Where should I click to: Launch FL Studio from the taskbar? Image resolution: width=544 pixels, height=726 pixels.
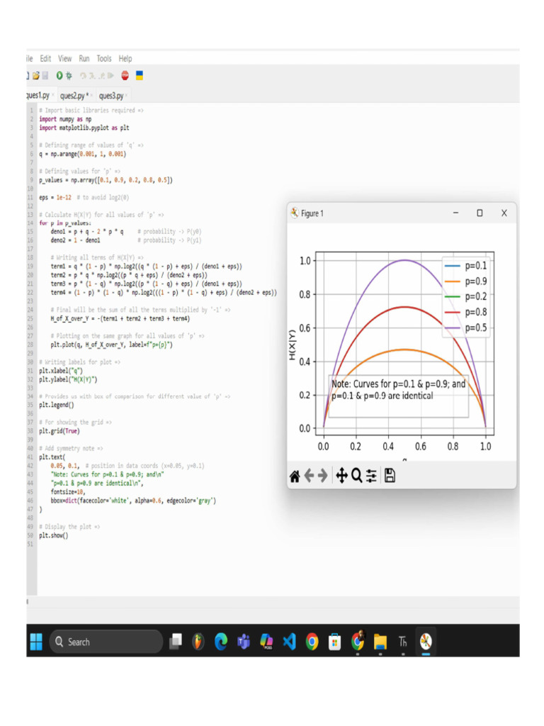198,642
